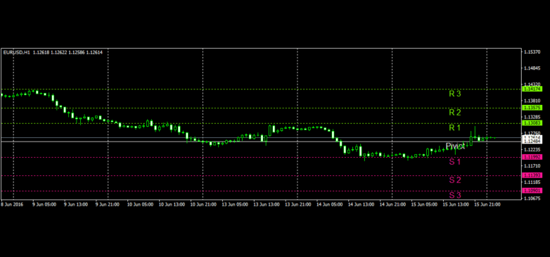Click the 15 Jun 21:00 time label
Viewport: 550px width, 257px height.
pos(487,204)
